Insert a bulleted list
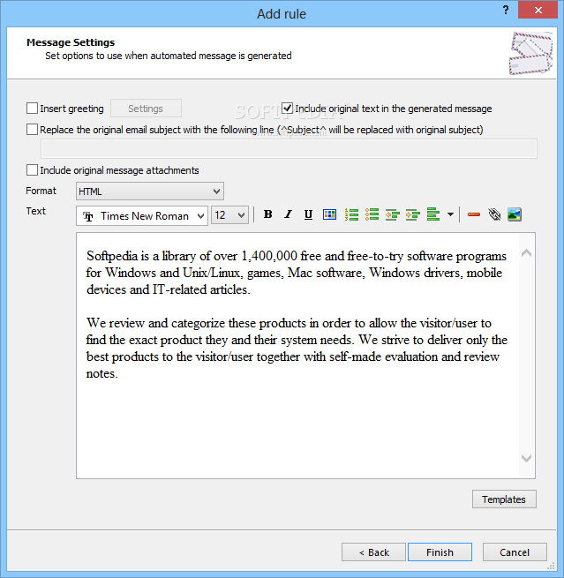 pos(372,214)
